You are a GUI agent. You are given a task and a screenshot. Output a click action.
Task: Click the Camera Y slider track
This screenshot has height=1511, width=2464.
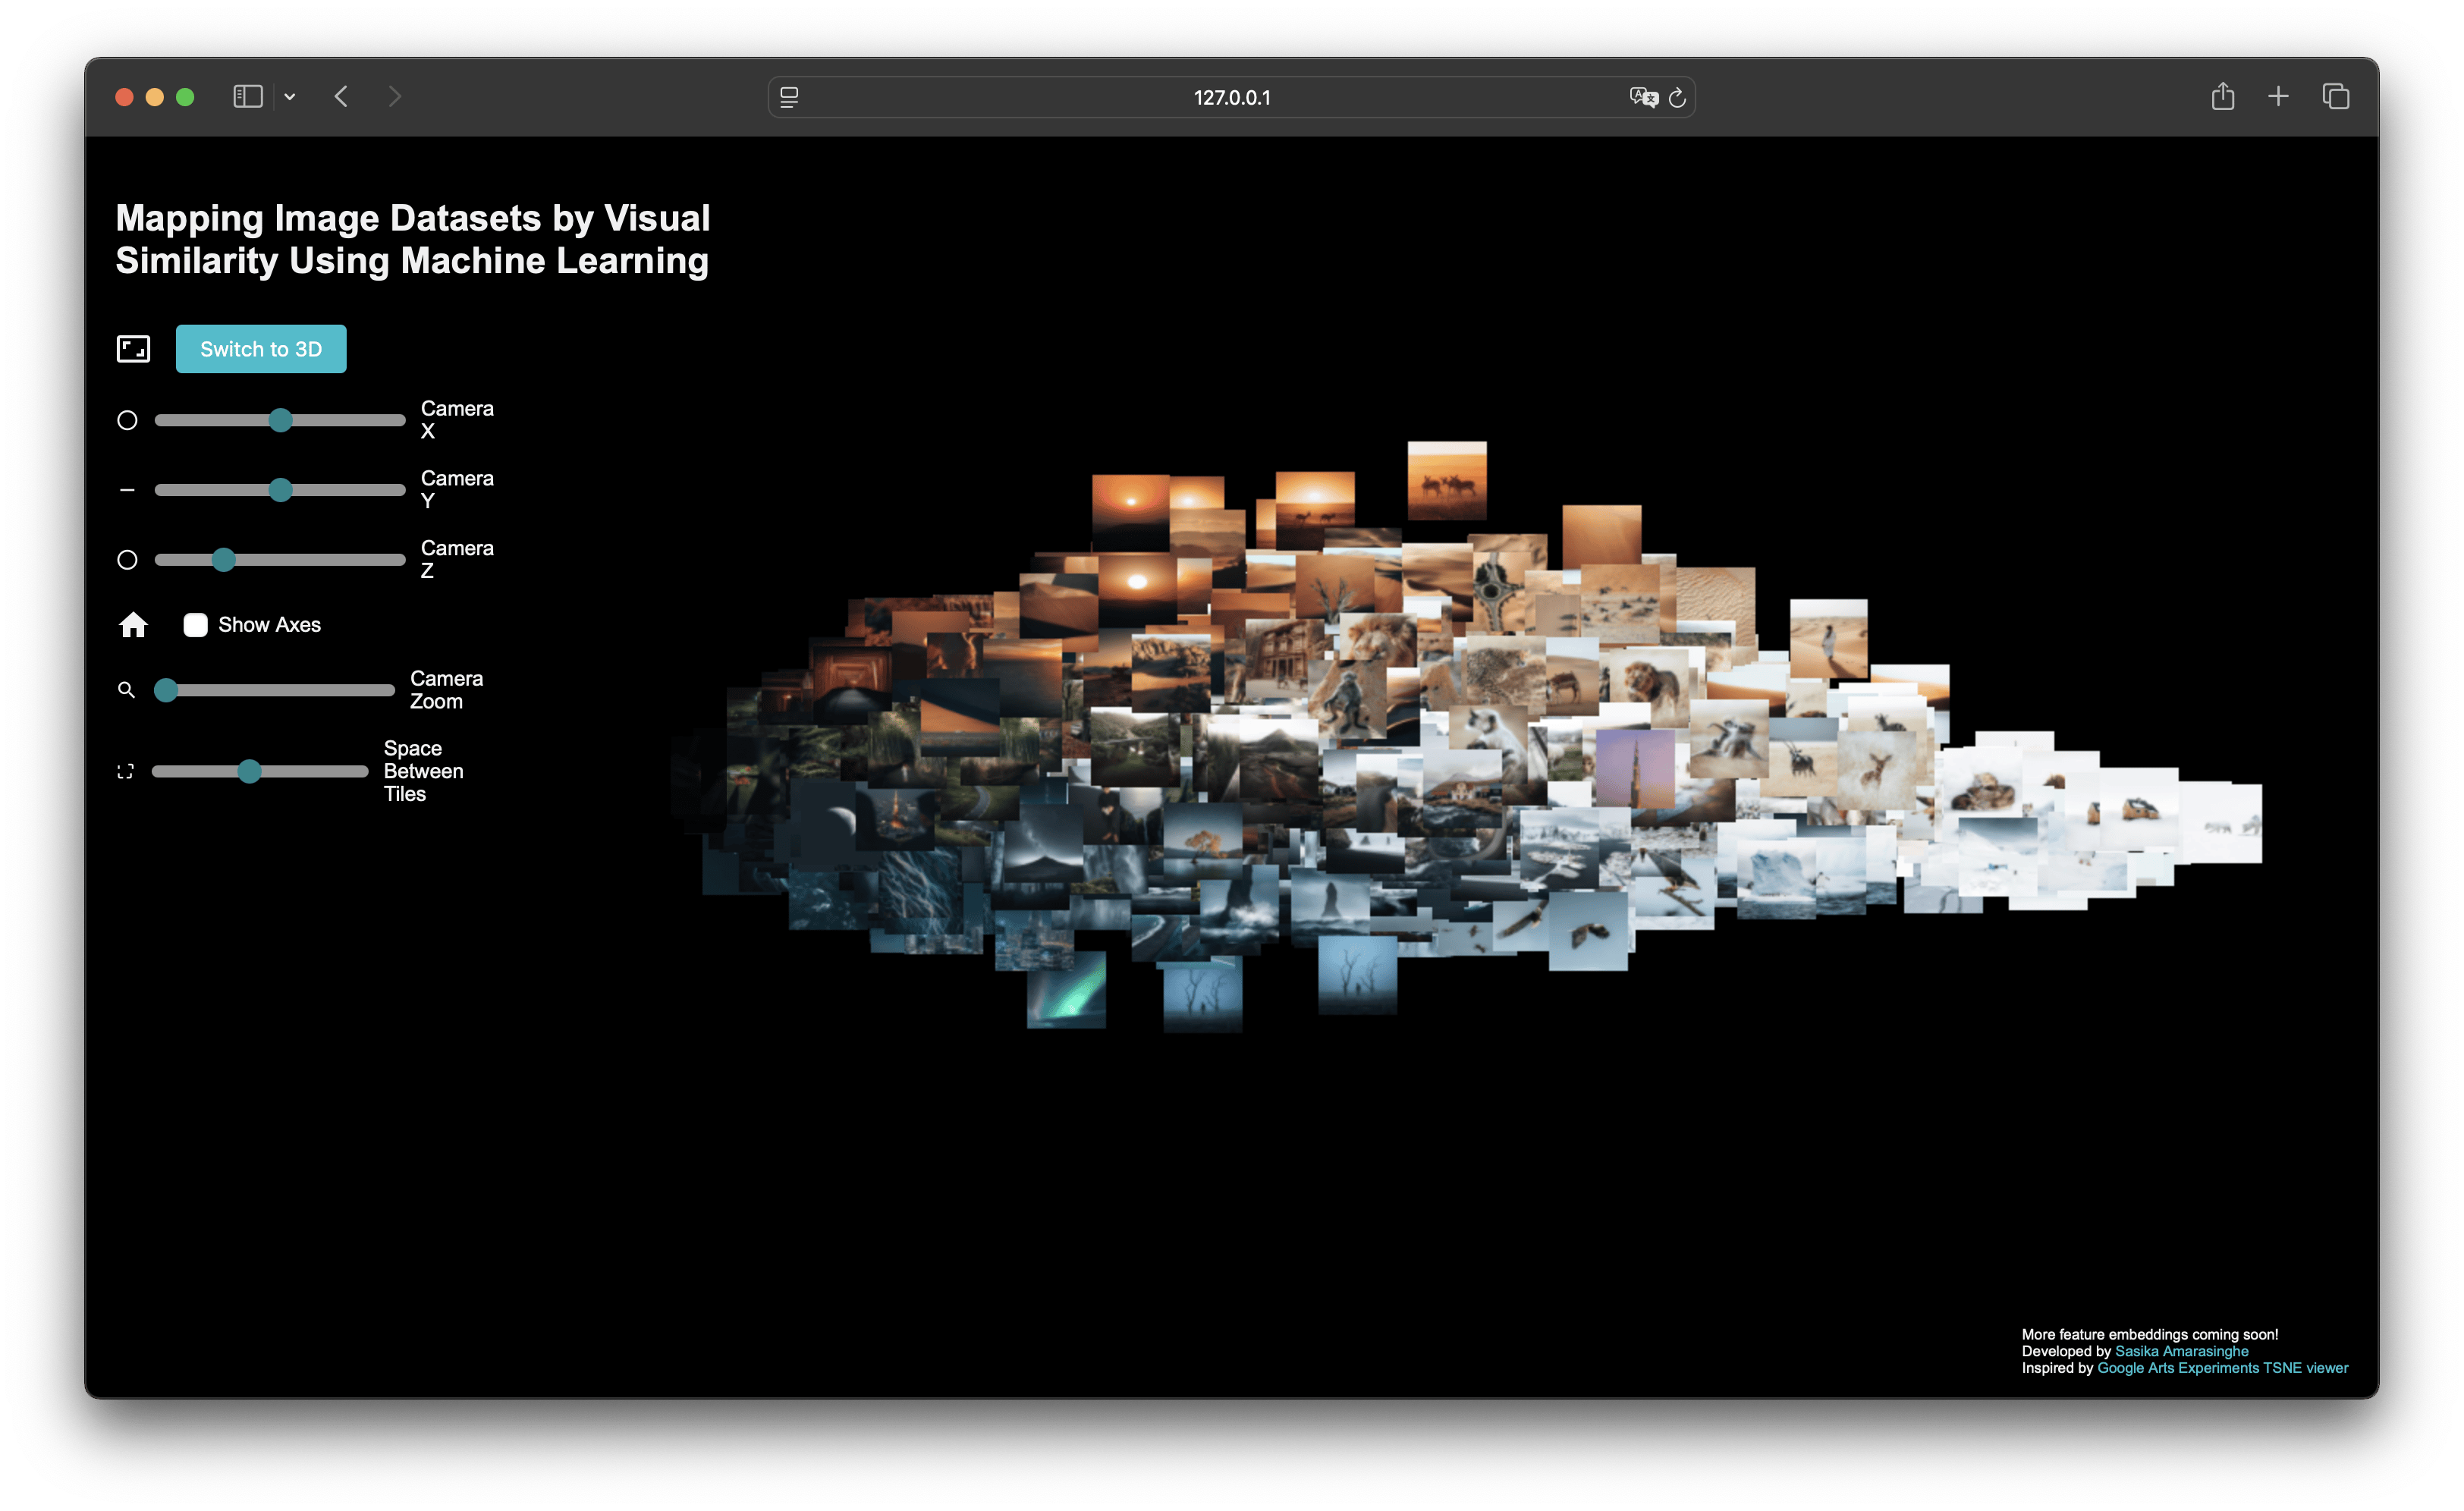point(280,490)
